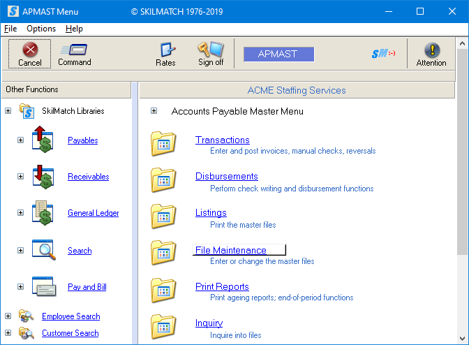Click the Sign off icon
The width and height of the screenshot is (469, 345).
210,50
